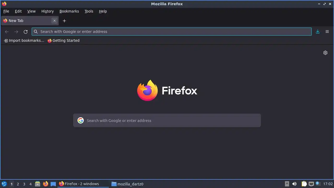Focus the center page Google search box

pyautogui.click(x=167, y=120)
